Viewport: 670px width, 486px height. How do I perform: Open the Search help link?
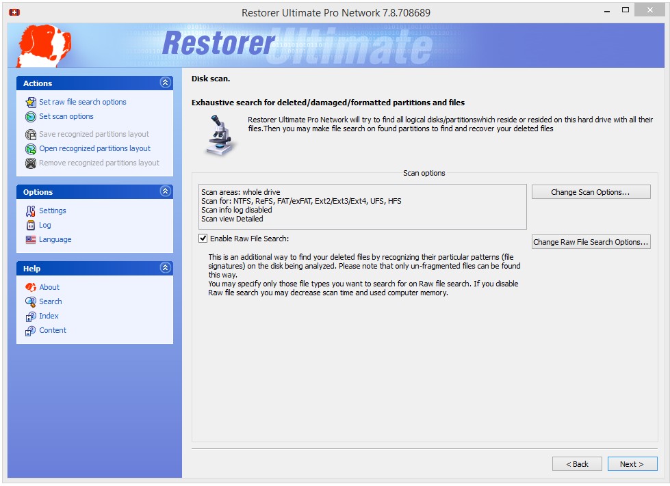(x=51, y=301)
